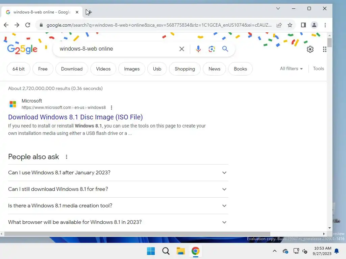Open People also ask options menu
Viewport: 346px width, 259px height.
[67, 157]
